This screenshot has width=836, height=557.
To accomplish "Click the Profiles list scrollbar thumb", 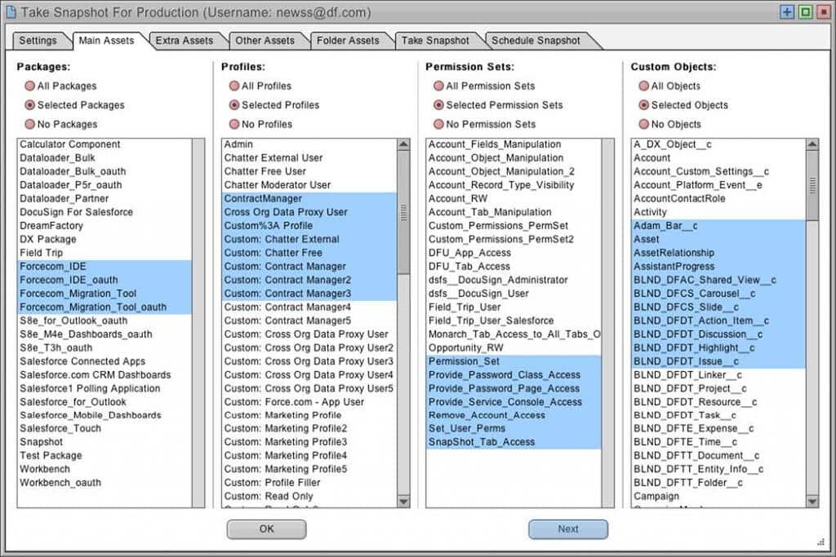I will tap(403, 212).
